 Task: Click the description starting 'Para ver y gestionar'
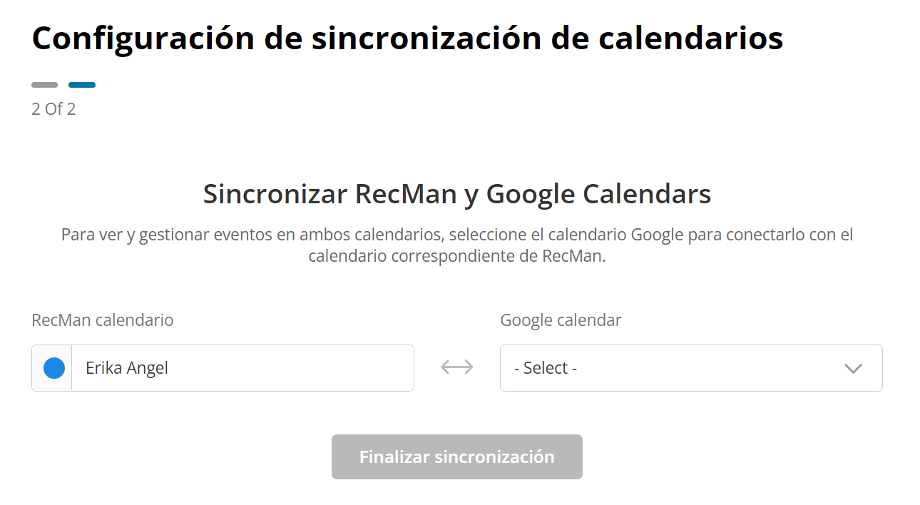[x=457, y=235]
